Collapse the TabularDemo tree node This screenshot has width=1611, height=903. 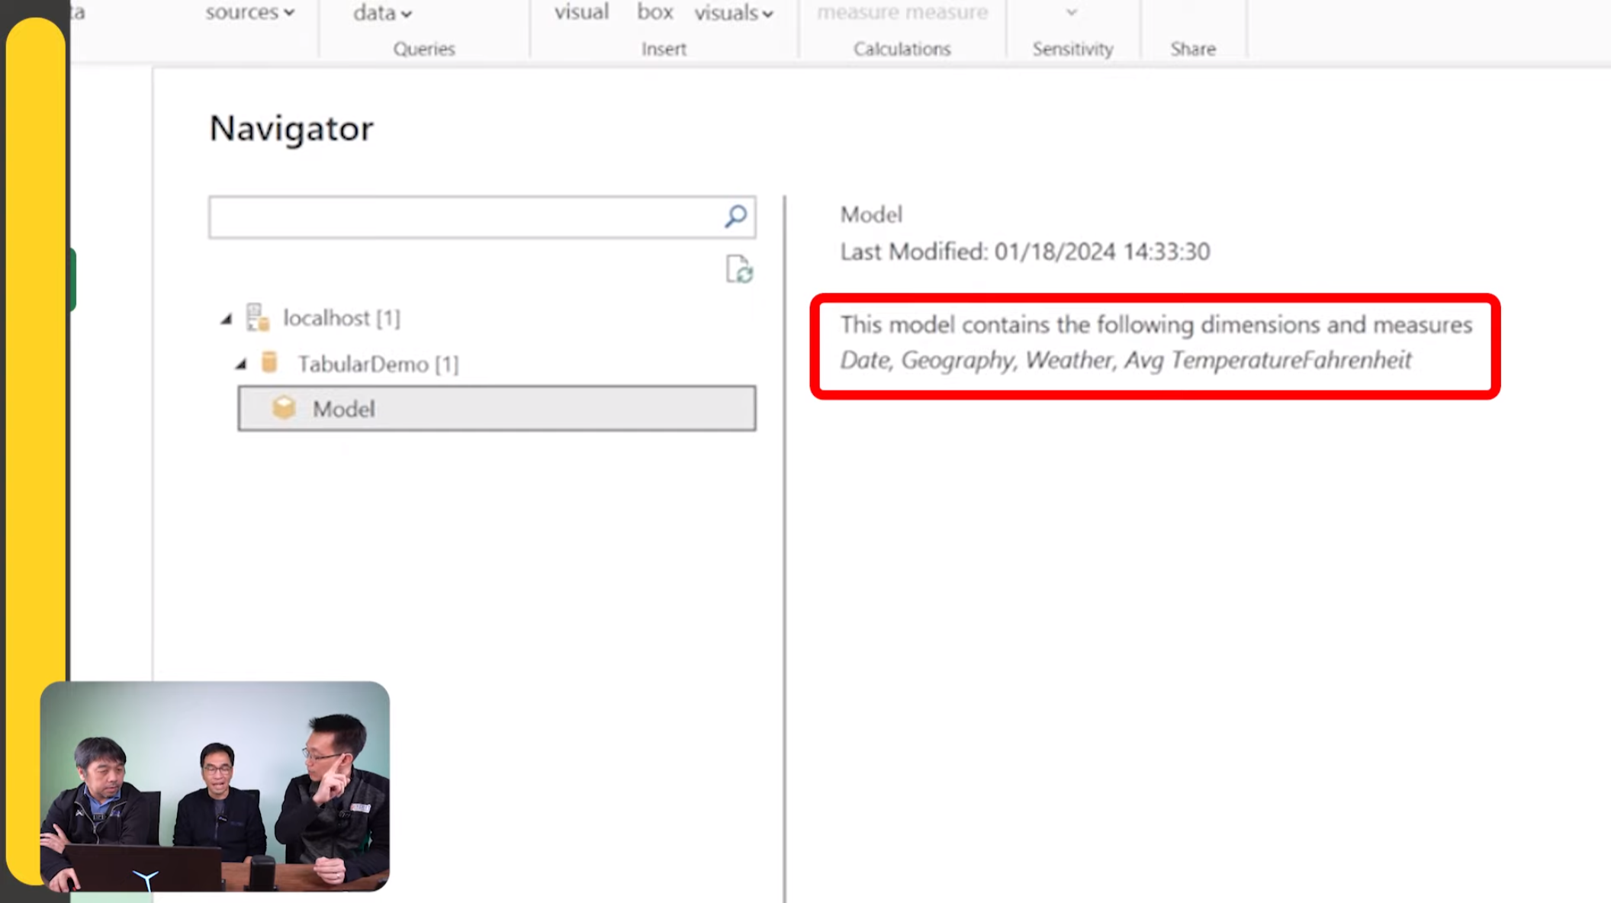[x=240, y=365]
